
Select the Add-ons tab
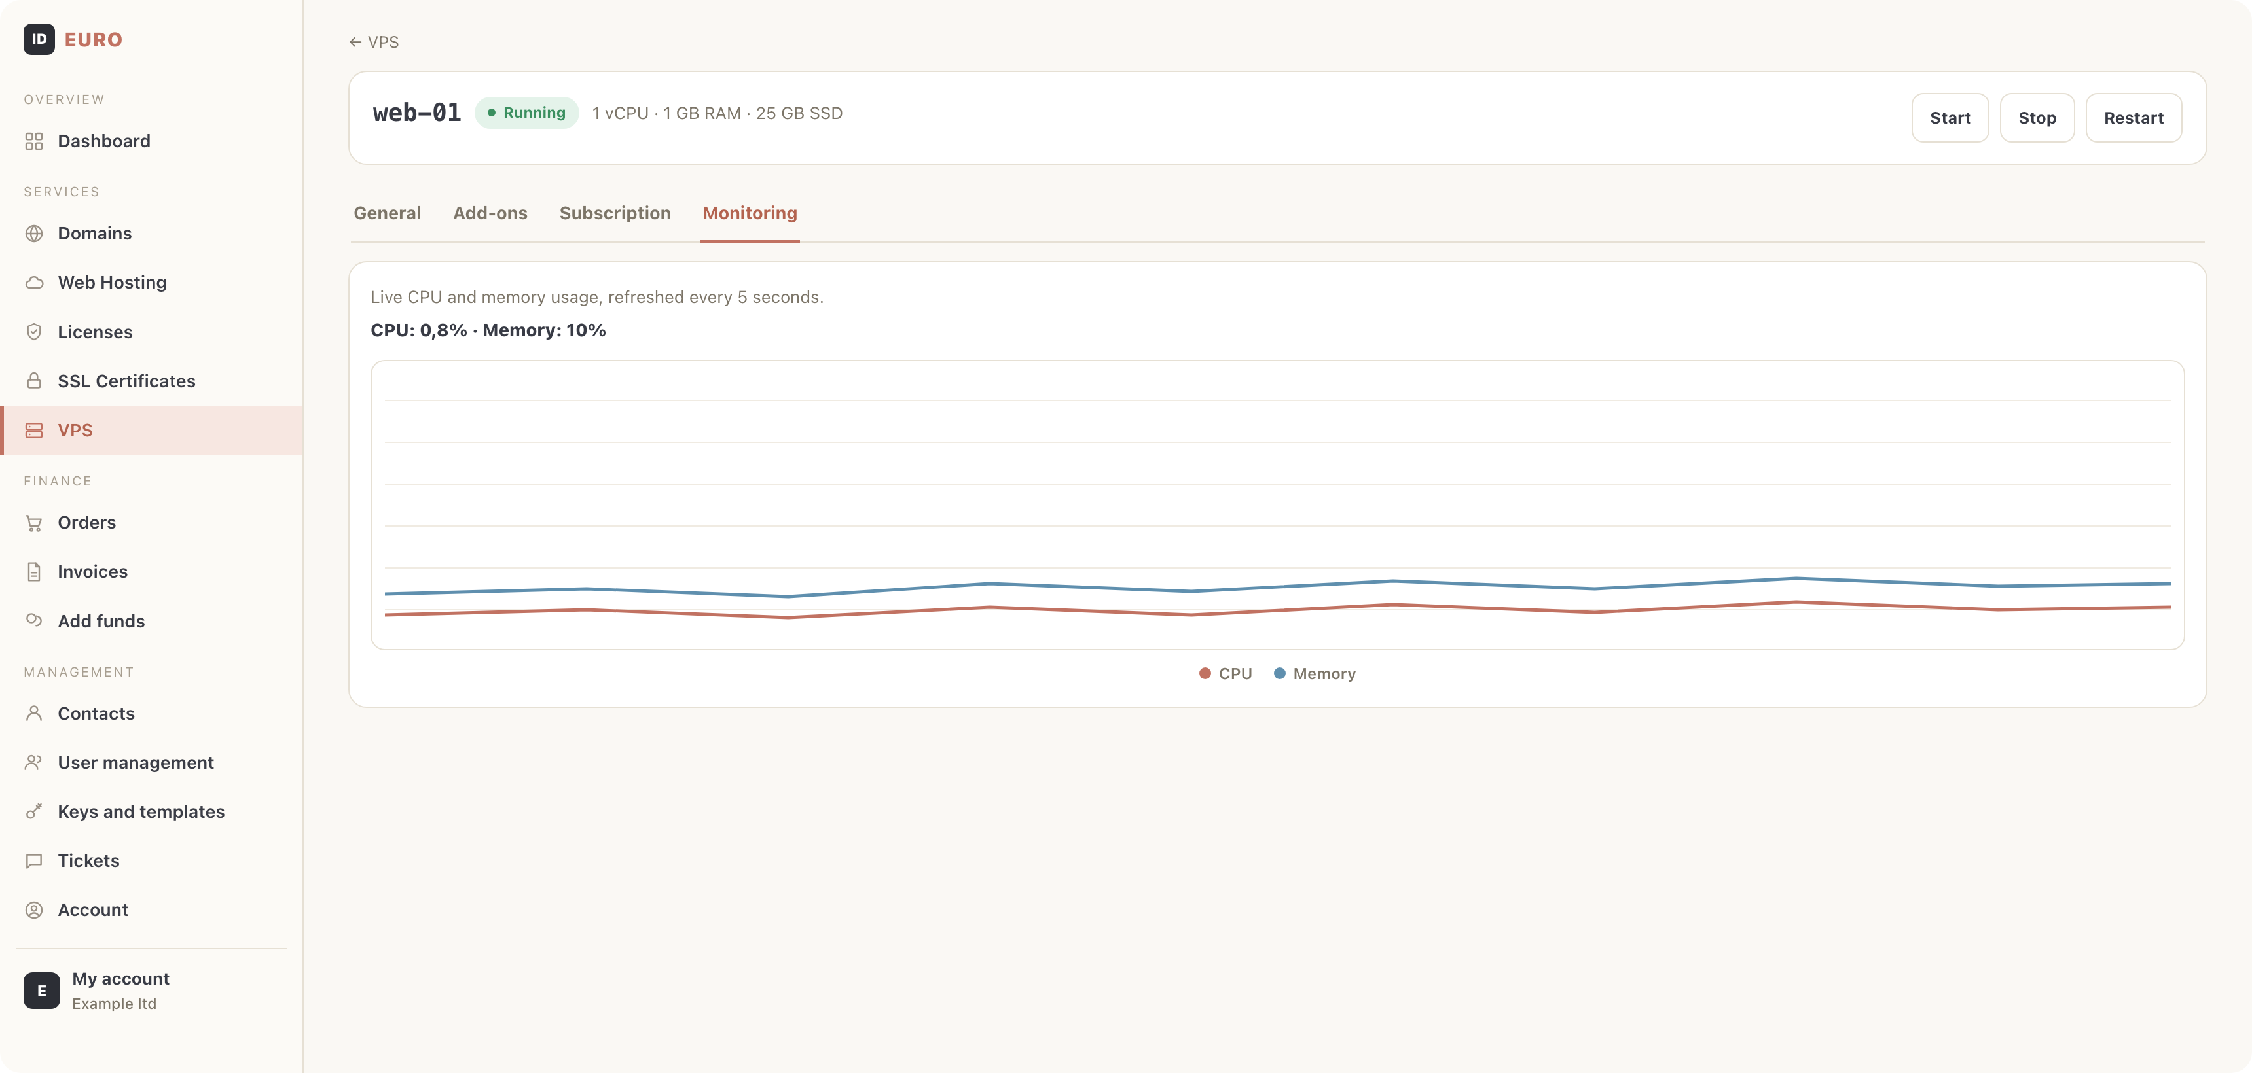tap(490, 213)
